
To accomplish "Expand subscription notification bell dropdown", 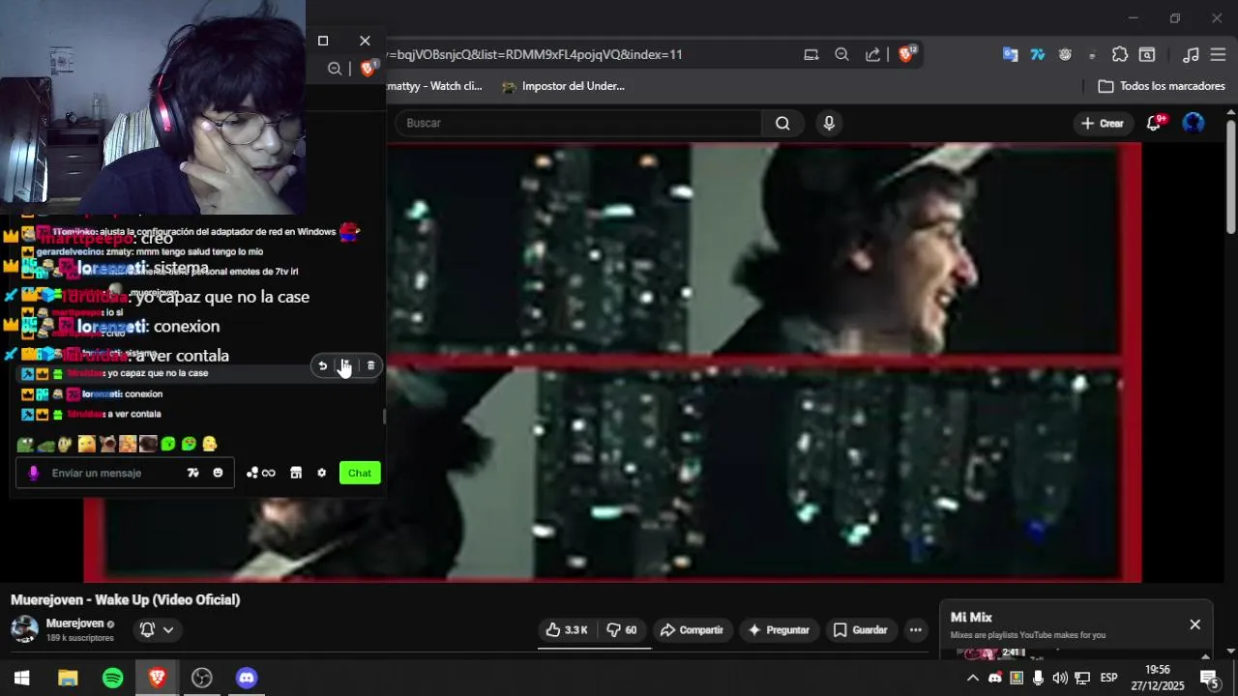I will 157,629.
